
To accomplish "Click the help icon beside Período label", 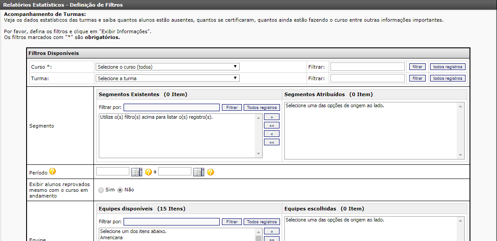I will pos(52,171).
